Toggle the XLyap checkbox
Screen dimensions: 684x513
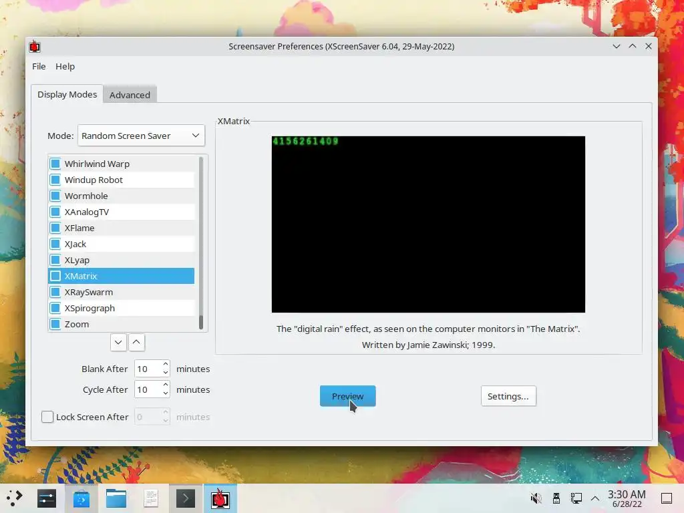[x=55, y=260]
